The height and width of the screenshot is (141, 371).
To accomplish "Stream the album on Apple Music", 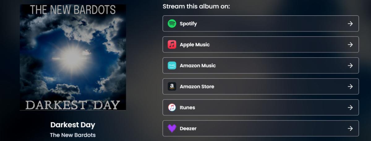I will (261, 44).
